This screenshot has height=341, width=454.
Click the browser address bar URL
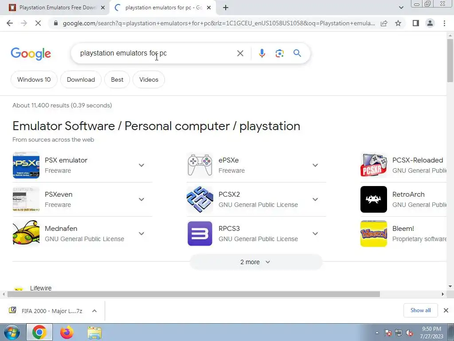click(x=219, y=23)
